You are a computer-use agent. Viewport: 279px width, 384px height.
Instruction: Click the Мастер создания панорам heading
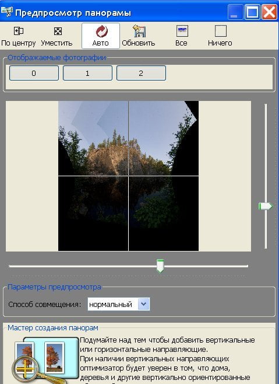(x=53, y=327)
